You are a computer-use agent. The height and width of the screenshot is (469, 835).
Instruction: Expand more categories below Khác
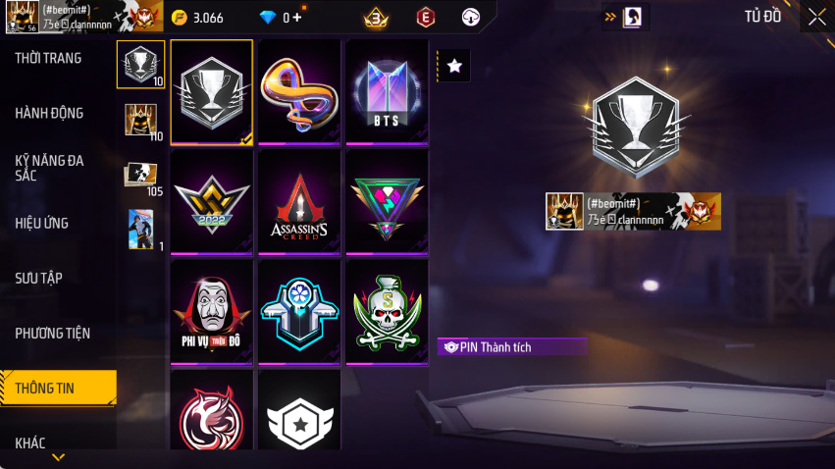point(59,457)
